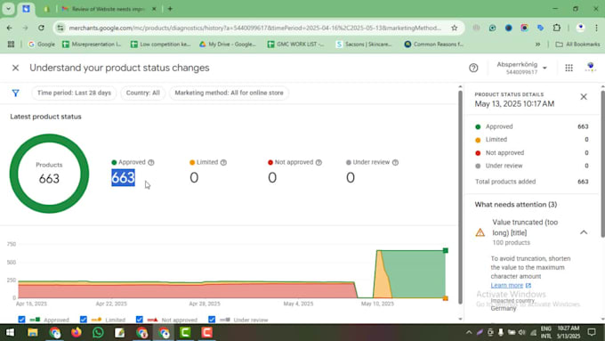Viewport: 605px width, 341px height.
Task: Open the Google apps grid
Action: click(569, 68)
